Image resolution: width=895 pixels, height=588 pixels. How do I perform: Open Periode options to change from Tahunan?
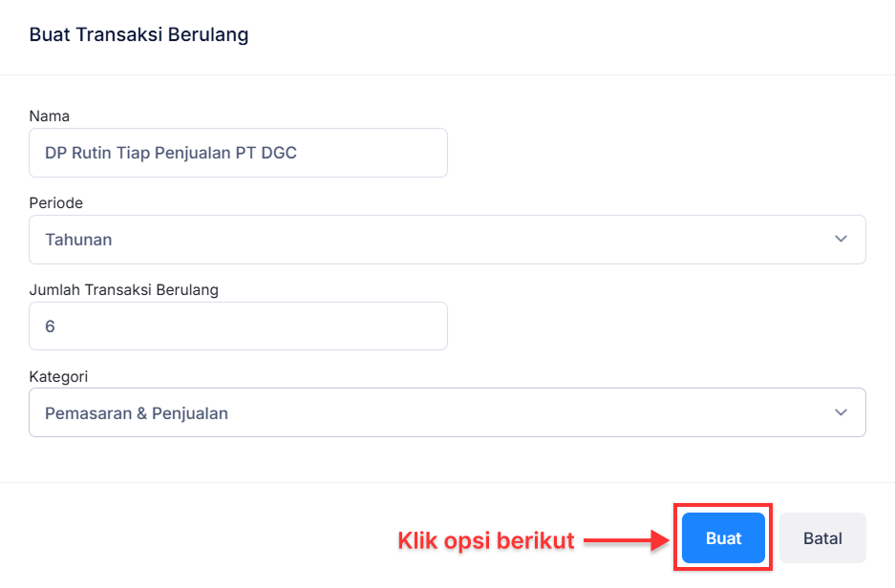[x=447, y=240]
